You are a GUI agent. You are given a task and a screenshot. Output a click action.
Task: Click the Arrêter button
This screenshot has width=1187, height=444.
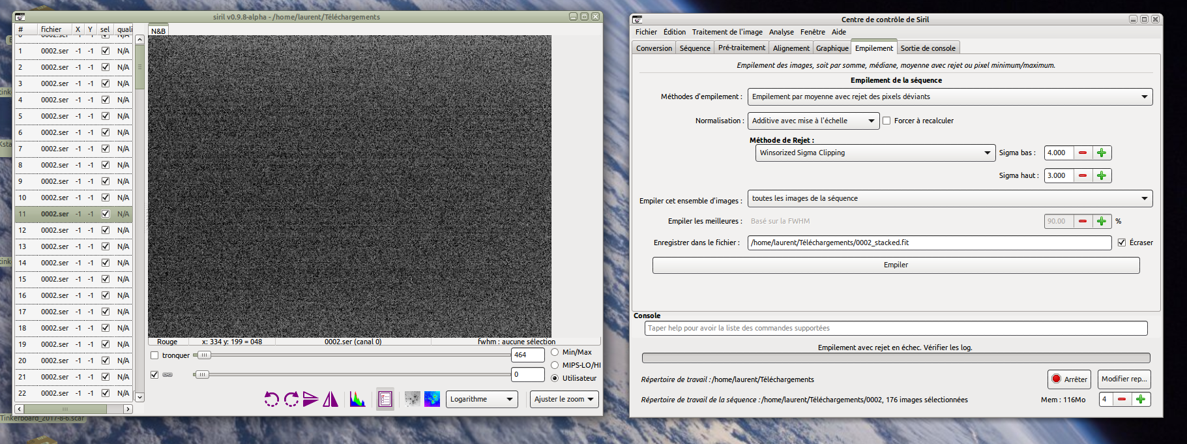[x=1070, y=379]
